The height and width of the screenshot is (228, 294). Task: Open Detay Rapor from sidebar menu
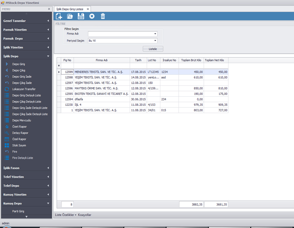click(20, 133)
